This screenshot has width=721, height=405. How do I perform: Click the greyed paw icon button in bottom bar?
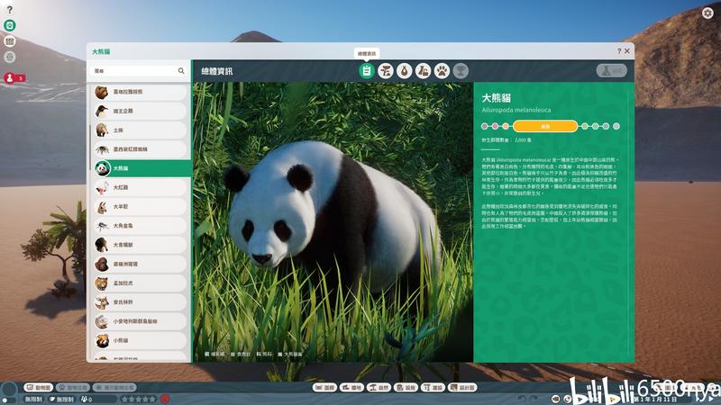[73, 388]
